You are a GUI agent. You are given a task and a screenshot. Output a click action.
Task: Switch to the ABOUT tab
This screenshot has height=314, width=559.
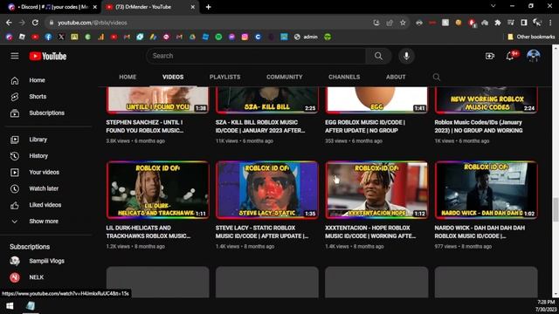[x=396, y=77]
